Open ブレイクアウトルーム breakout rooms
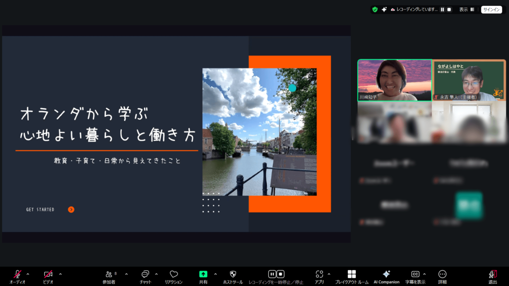 pyautogui.click(x=351, y=275)
